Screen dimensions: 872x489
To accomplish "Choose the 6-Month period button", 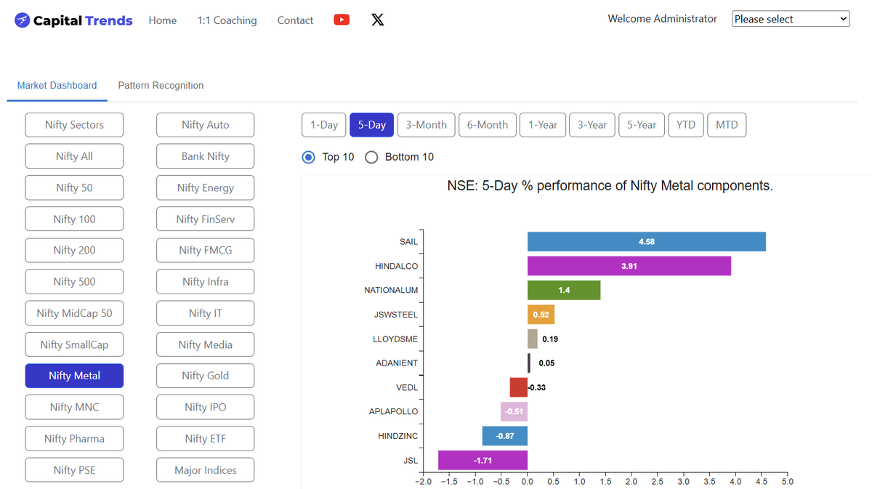I will coord(488,125).
